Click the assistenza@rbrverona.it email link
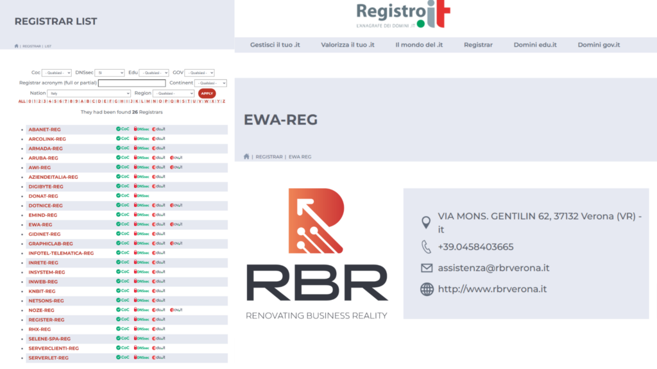657x369 pixels. coord(493,268)
